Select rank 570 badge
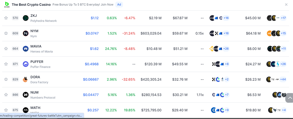 (x=15, y=18)
